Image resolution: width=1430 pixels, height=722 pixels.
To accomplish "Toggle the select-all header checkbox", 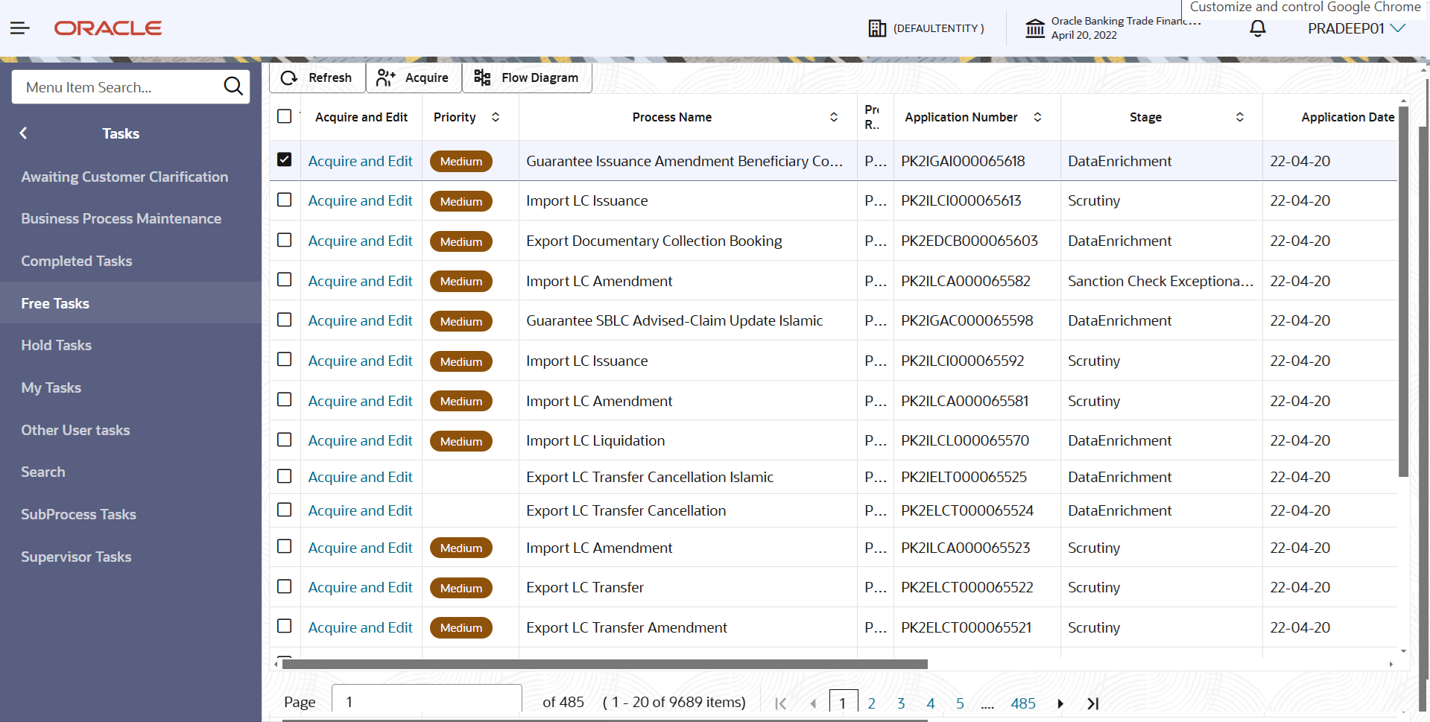I will (284, 116).
